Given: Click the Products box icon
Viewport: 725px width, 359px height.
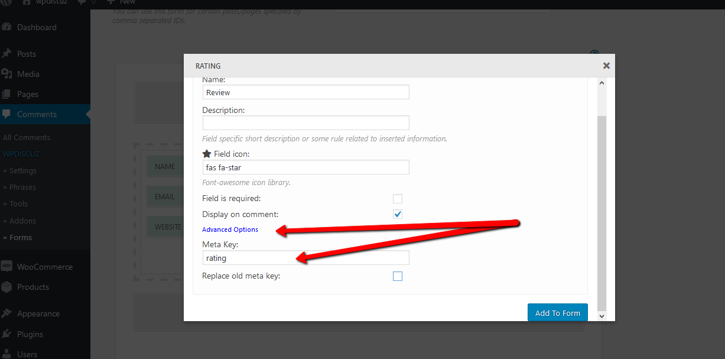Looking at the screenshot, I should (x=7, y=287).
